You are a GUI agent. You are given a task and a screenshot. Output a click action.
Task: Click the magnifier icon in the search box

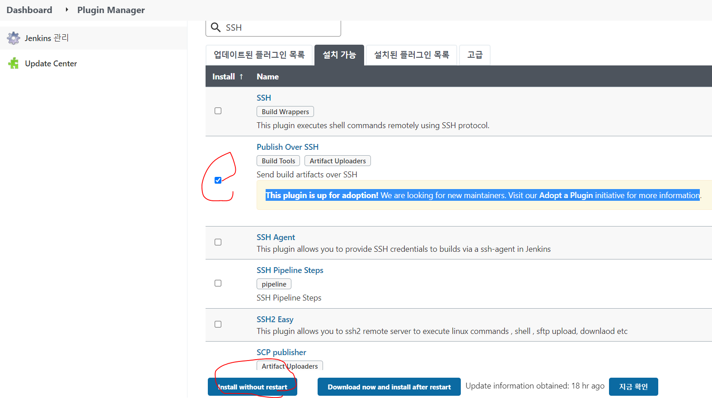pos(216,28)
